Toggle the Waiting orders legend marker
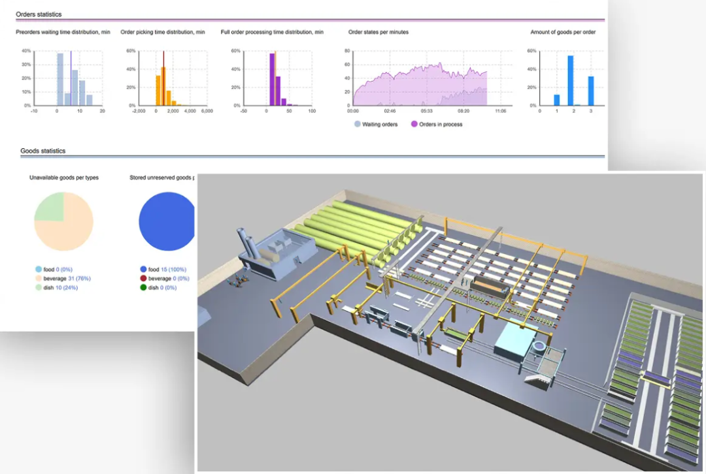The image size is (706, 474). click(357, 124)
